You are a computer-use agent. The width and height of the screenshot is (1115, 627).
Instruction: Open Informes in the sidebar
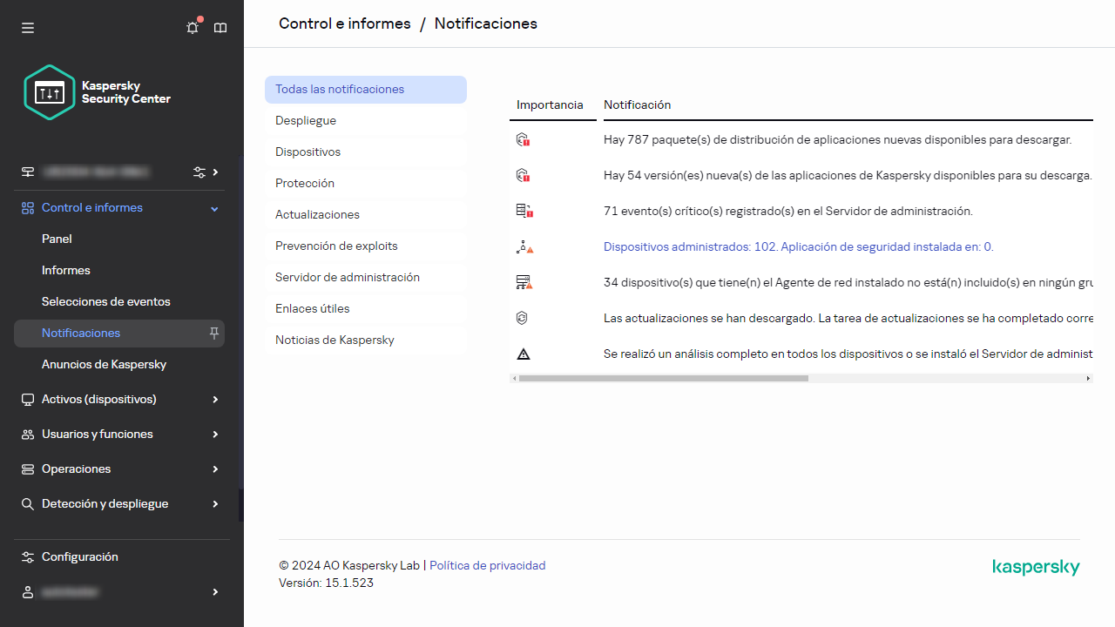(x=66, y=270)
